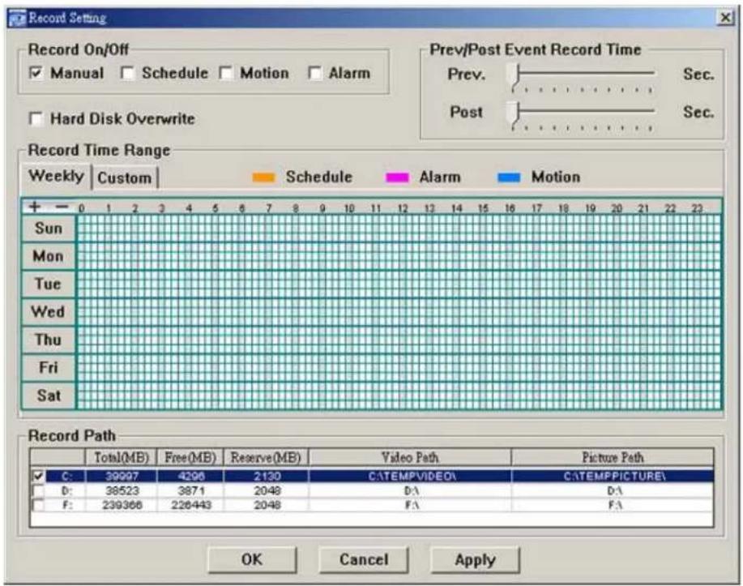Image resolution: width=743 pixels, height=586 pixels.
Task: Click the 39997 total size cell
Action: click(122, 476)
